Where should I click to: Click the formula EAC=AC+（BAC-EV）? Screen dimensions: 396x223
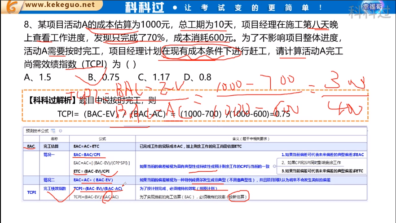[93, 180]
